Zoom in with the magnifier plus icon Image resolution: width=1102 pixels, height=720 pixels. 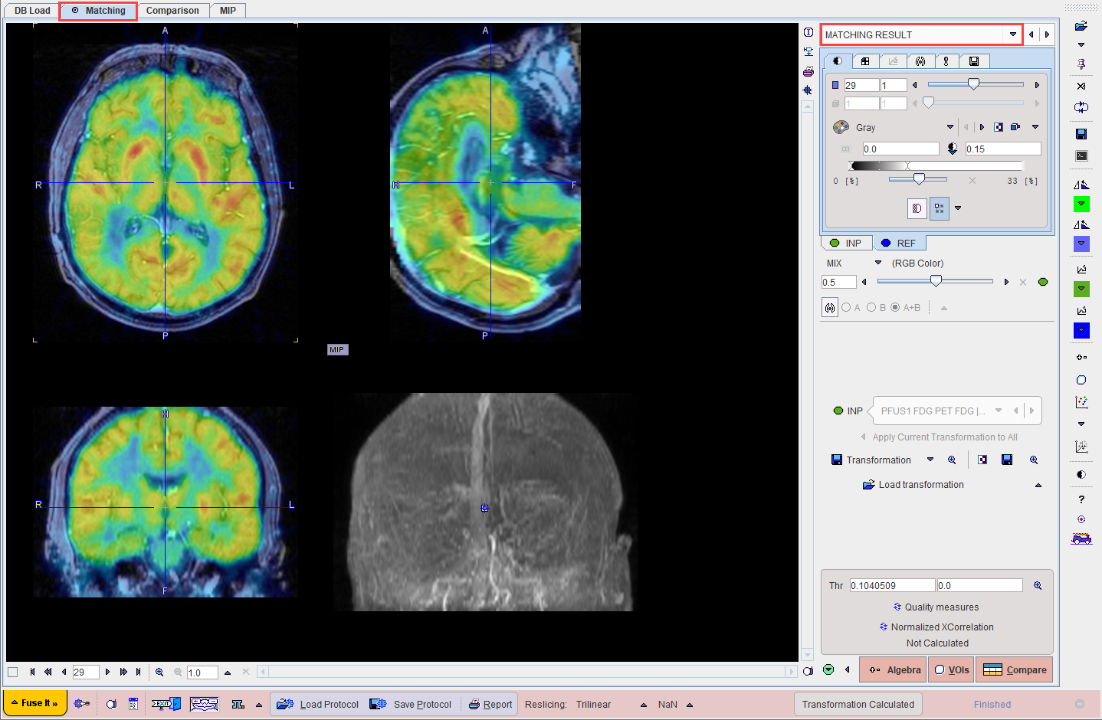coord(159,672)
